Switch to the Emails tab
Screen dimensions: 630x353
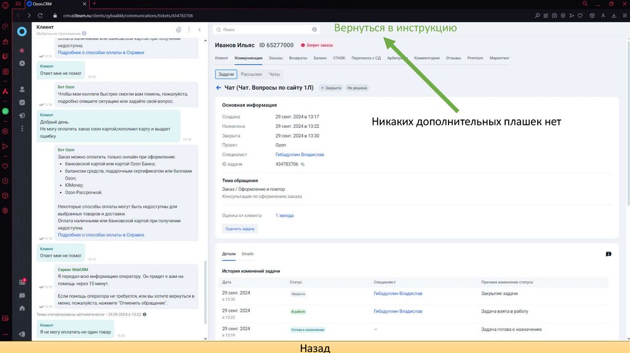coord(247,254)
